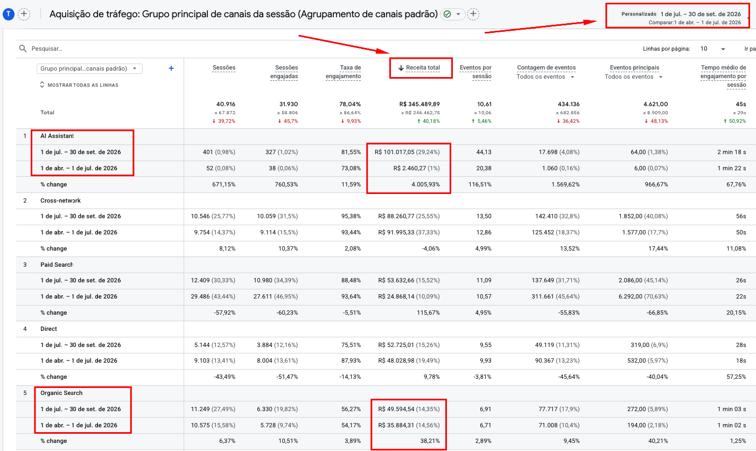This screenshot has height=451, width=756.
Task: Open the green check report status menu
Action: pos(452,15)
